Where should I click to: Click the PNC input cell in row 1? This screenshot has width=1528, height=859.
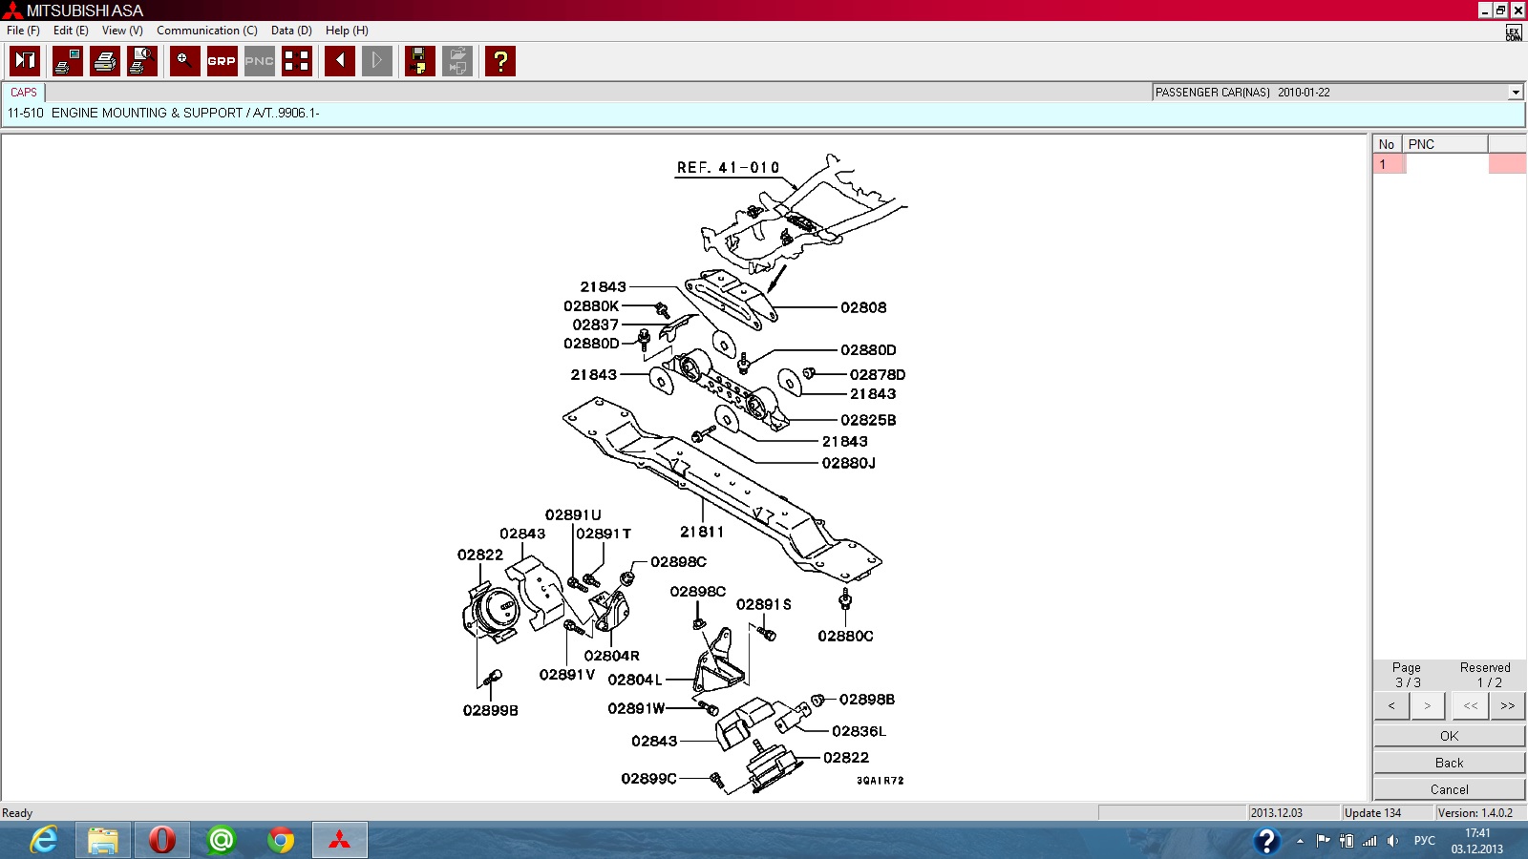tap(1446, 164)
